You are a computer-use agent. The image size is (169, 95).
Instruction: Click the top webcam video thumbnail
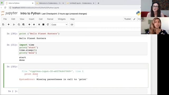click(155, 8)
